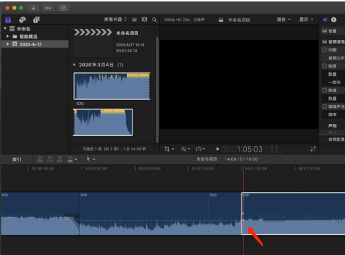345x255 pixels.
Task: Enable the 响度 loudness checkbox
Action: click(324, 66)
